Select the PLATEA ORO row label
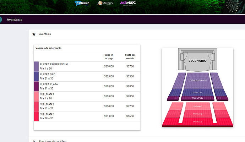 pyautogui.click(x=47, y=74)
